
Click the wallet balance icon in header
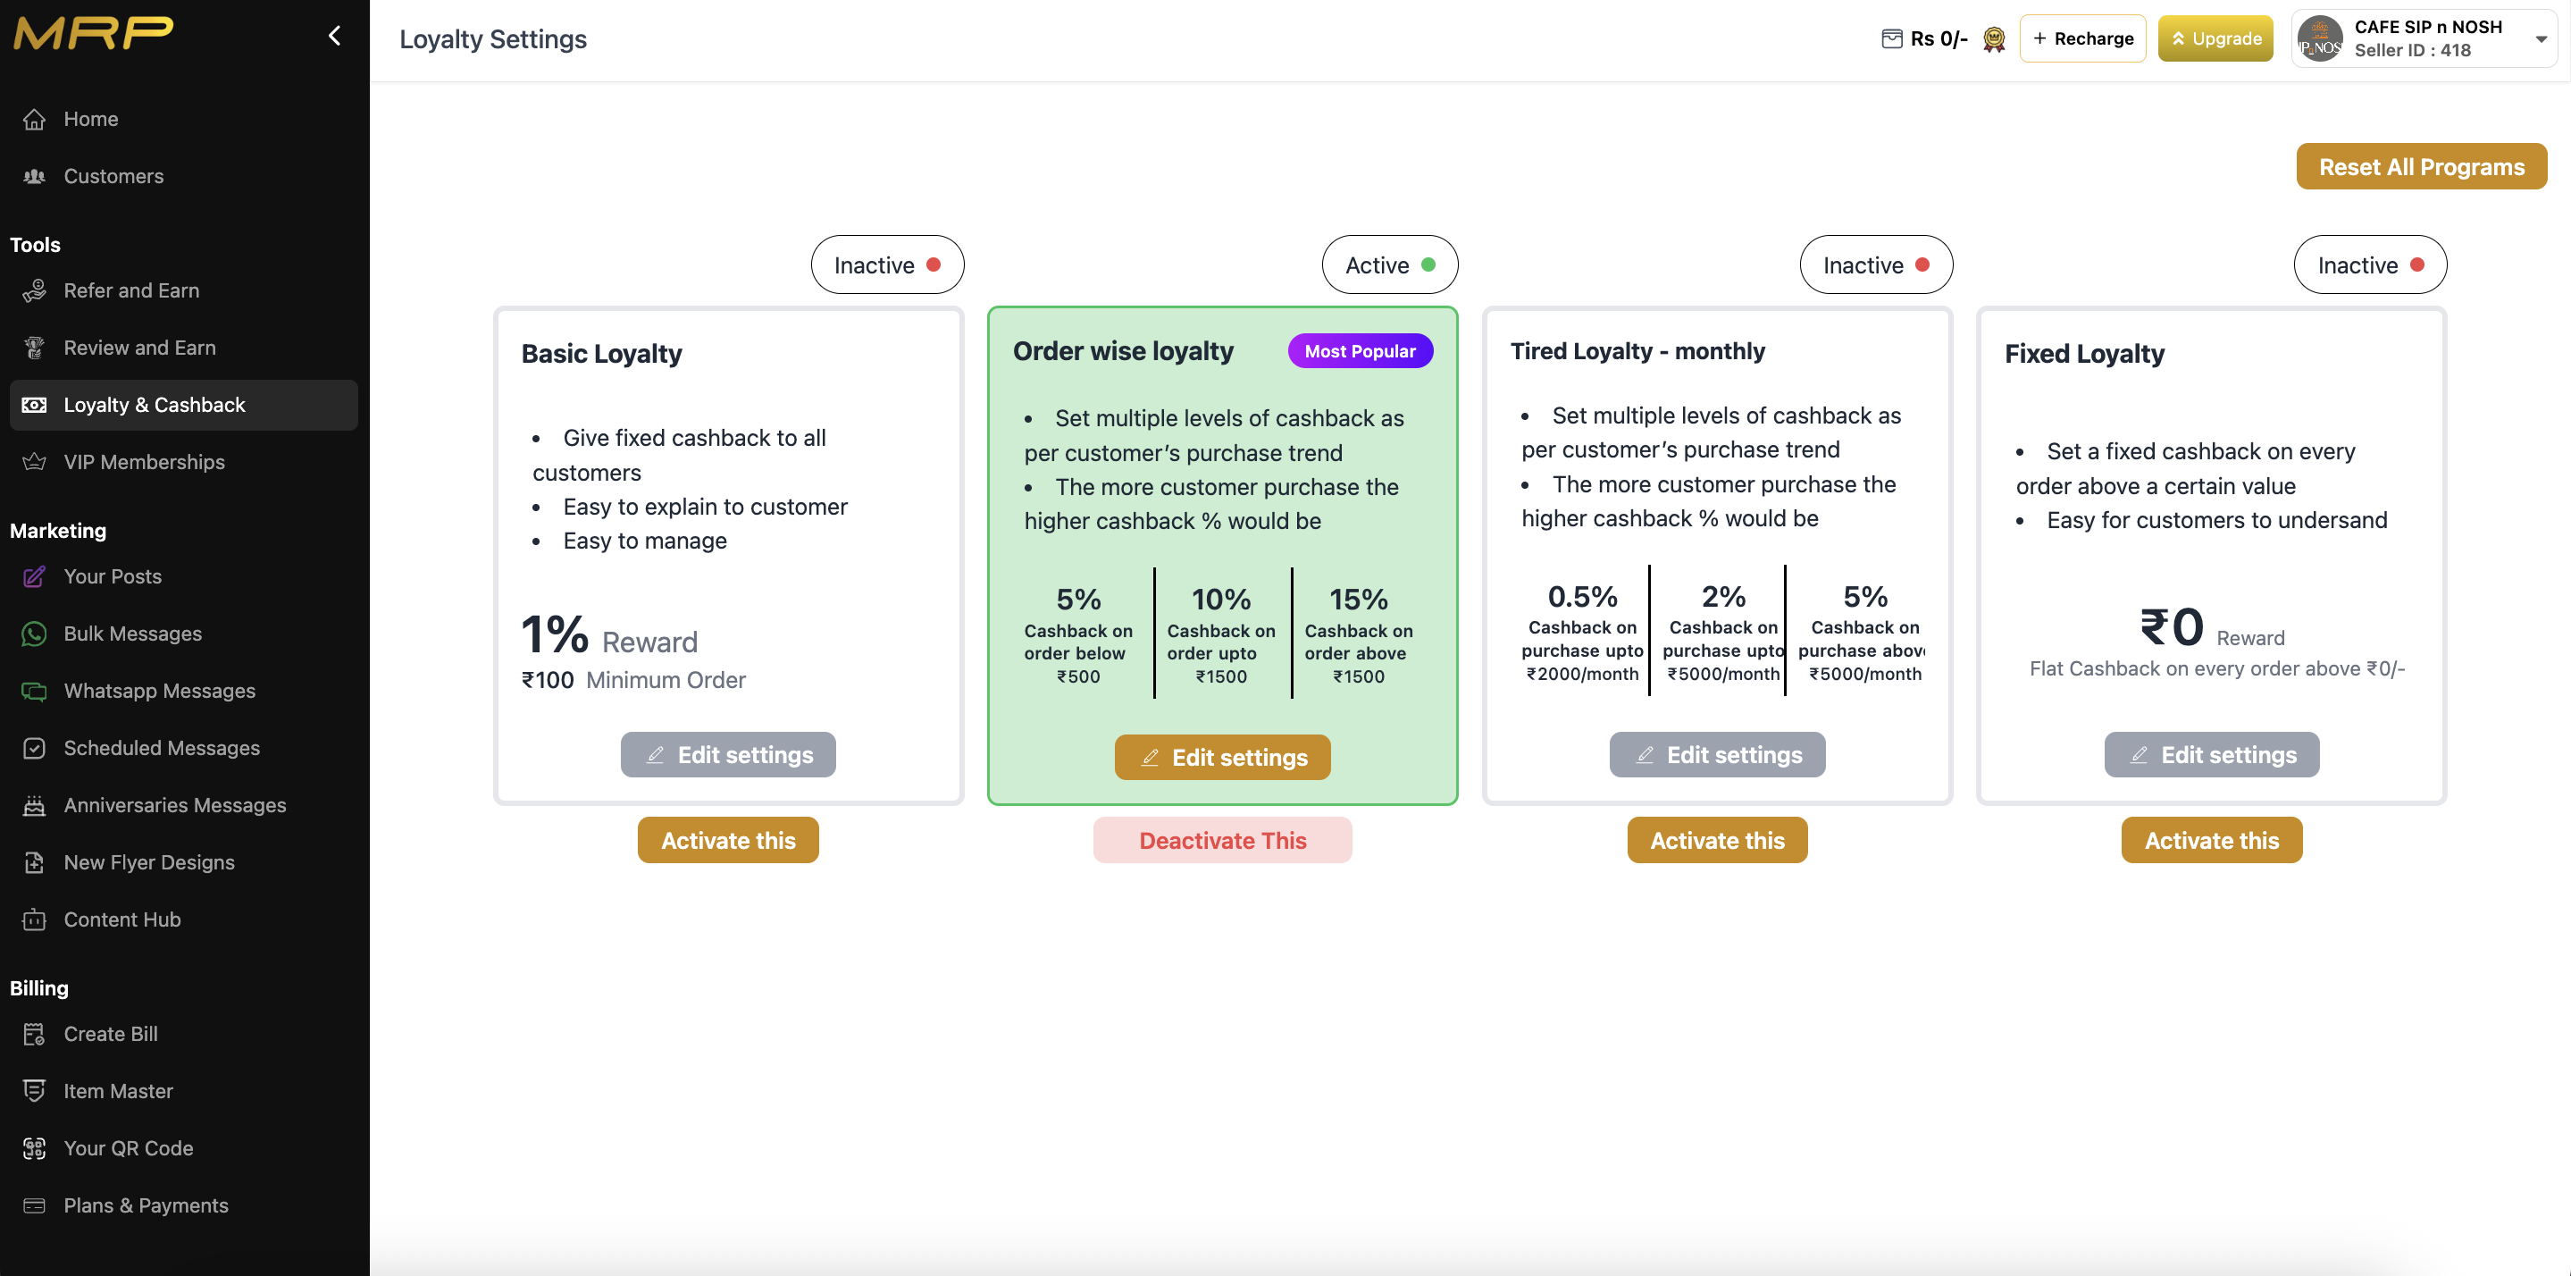(x=1891, y=39)
